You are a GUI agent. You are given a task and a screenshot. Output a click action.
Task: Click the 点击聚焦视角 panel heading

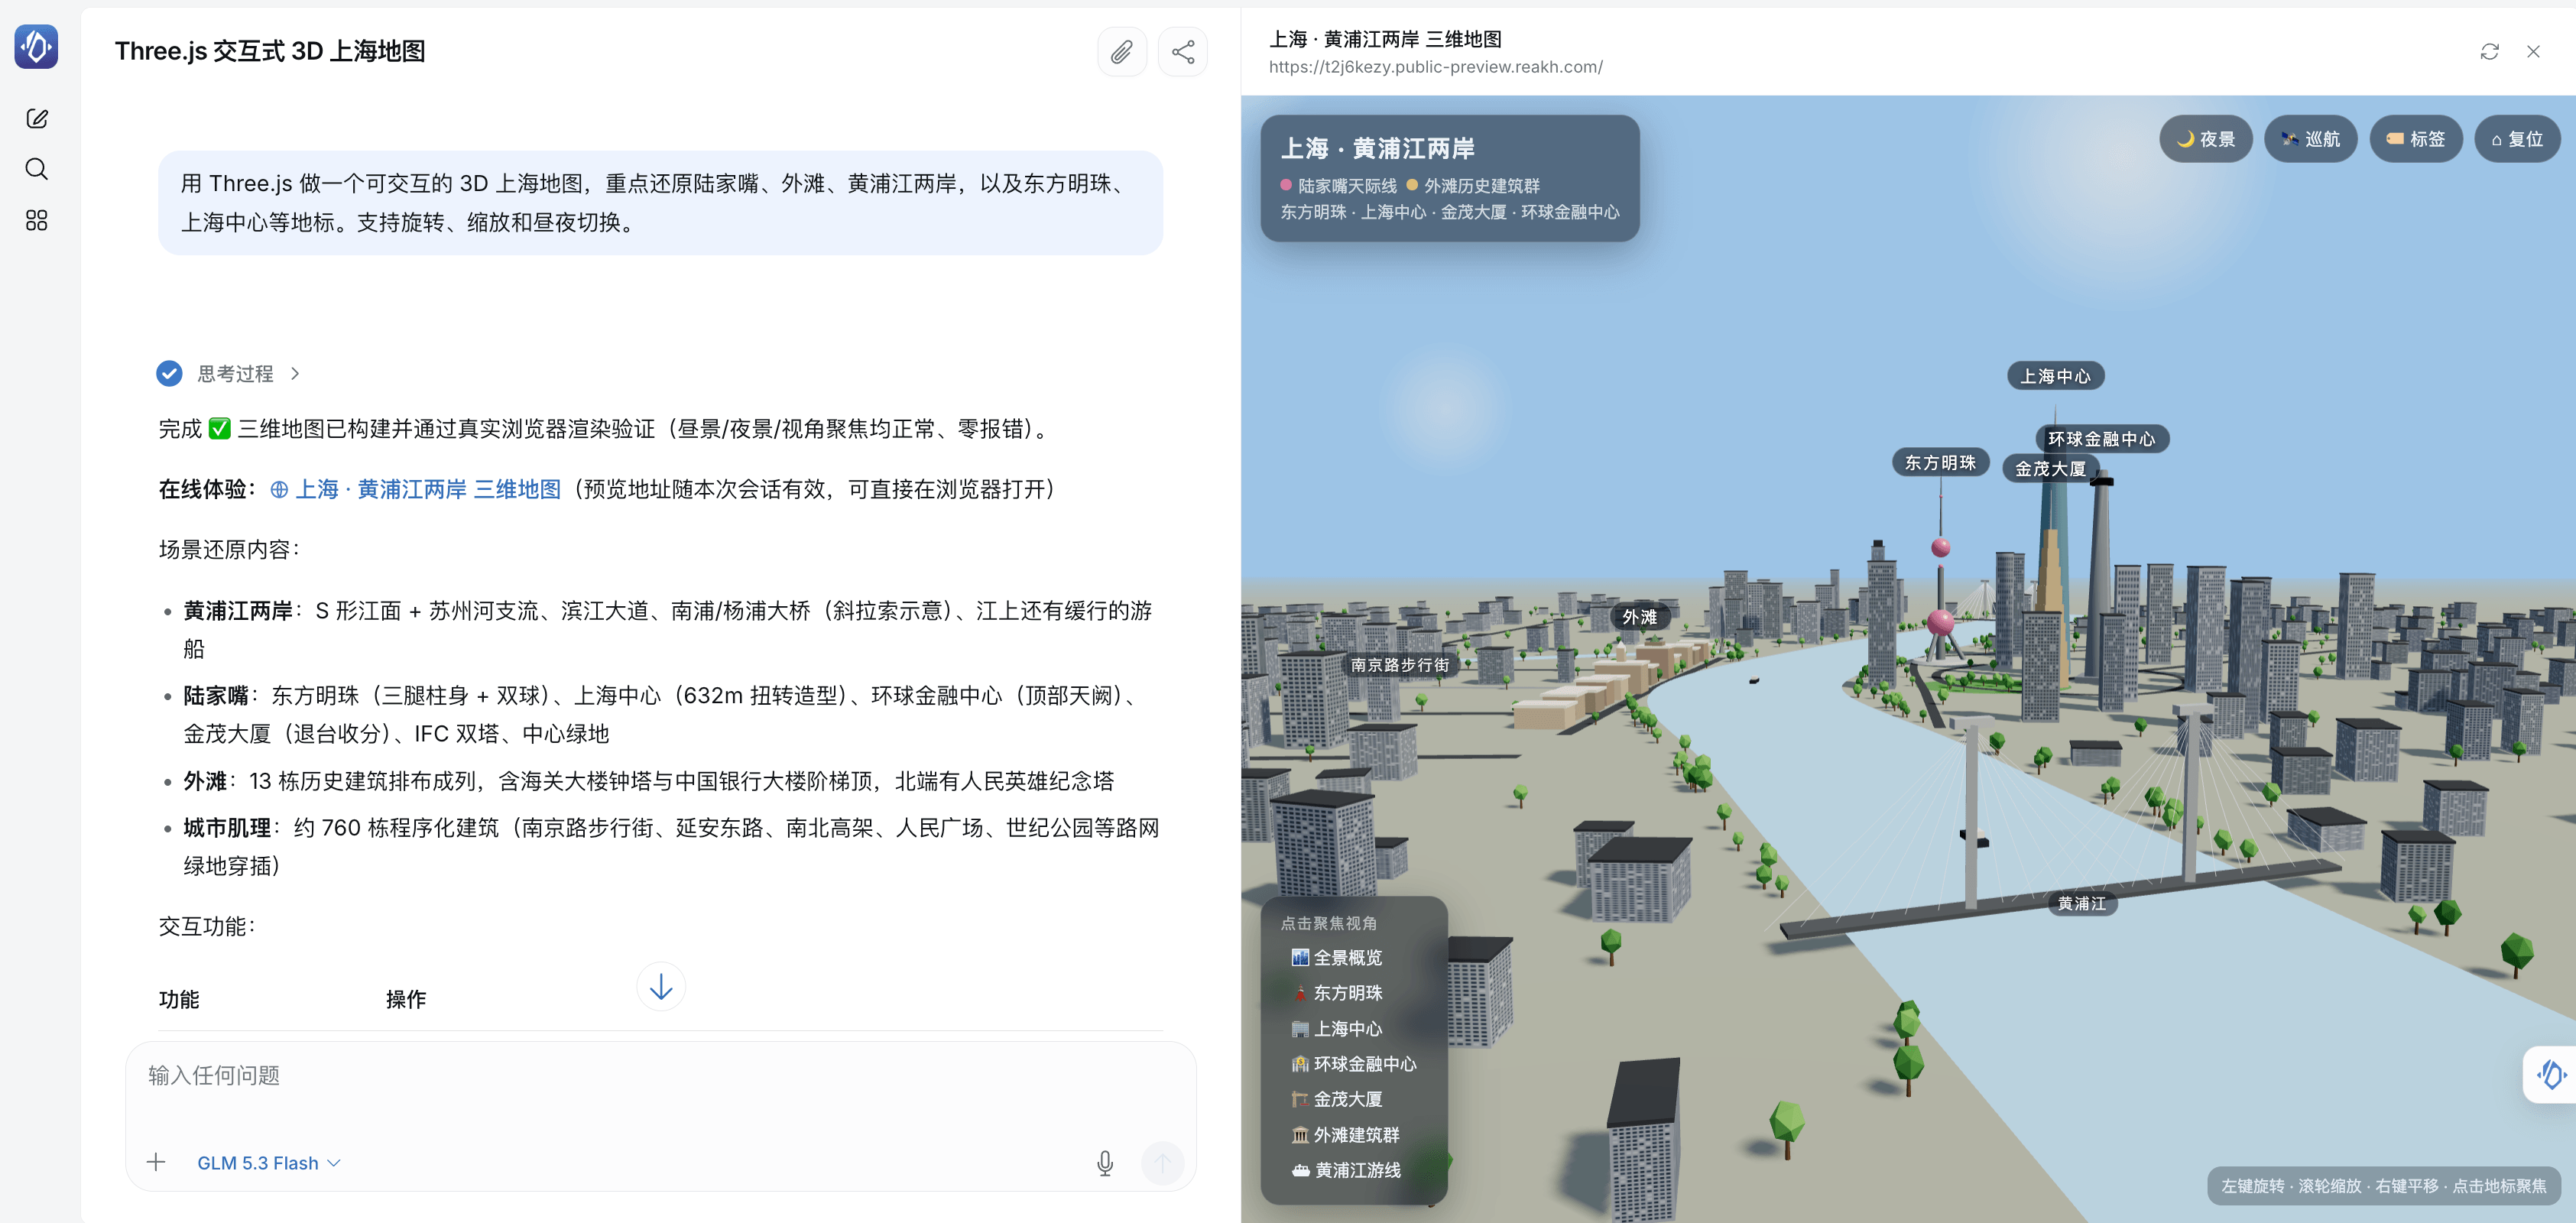point(1329,923)
